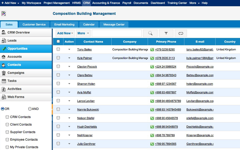Expand the action arrow for Lance Levitan
Viewport: 240px width, 150px height.
(69, 101)
